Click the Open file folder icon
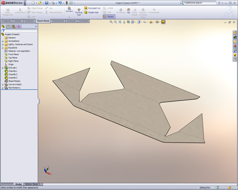 pos(40,3)
